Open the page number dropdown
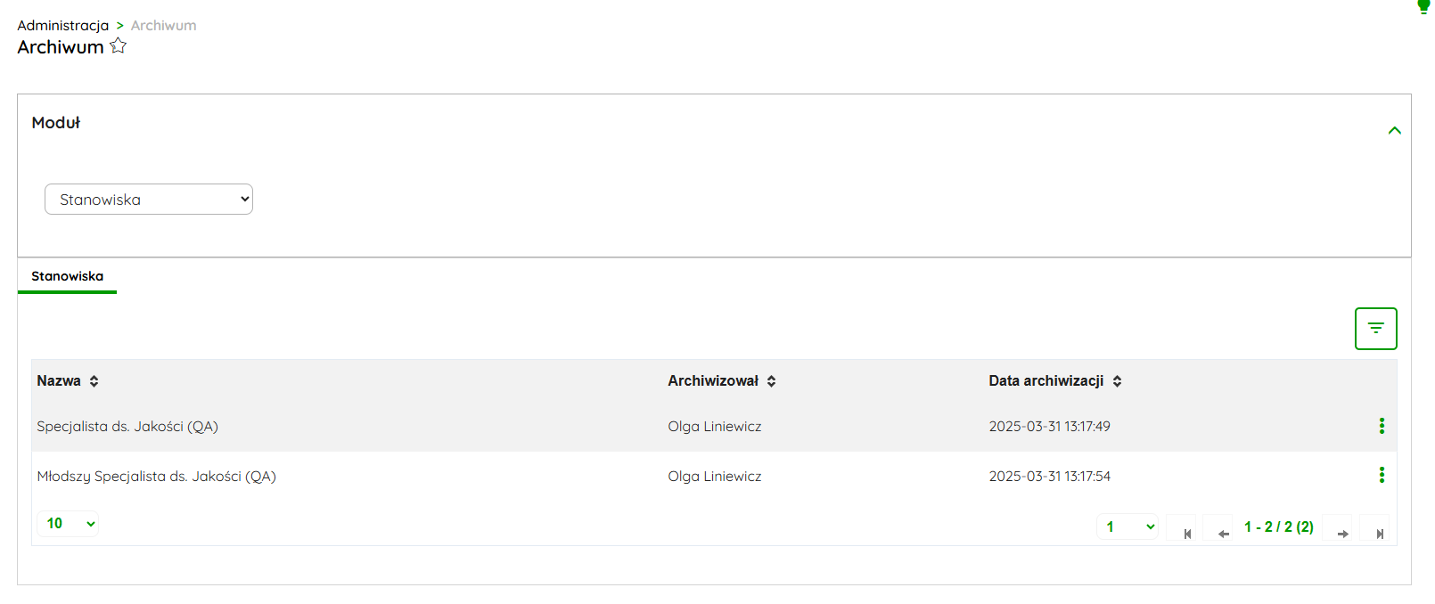1435x604 pixels. pos(1127,526)
